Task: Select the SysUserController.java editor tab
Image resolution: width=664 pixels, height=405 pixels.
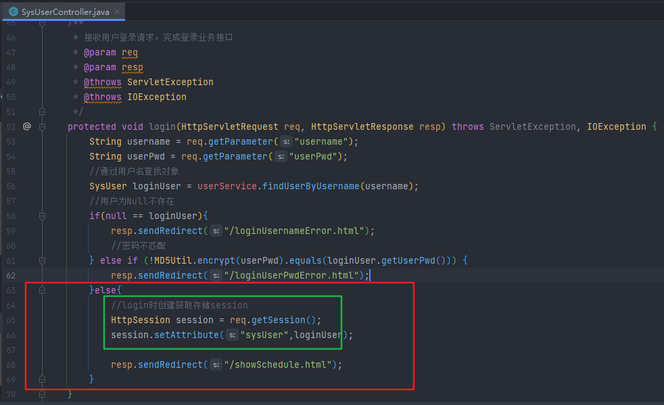Action: click(x=64, y=11)
